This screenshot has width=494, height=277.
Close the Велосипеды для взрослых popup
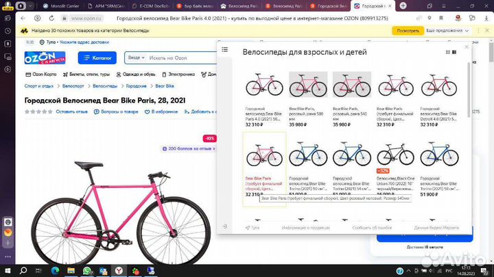click(x=467, y=47)
